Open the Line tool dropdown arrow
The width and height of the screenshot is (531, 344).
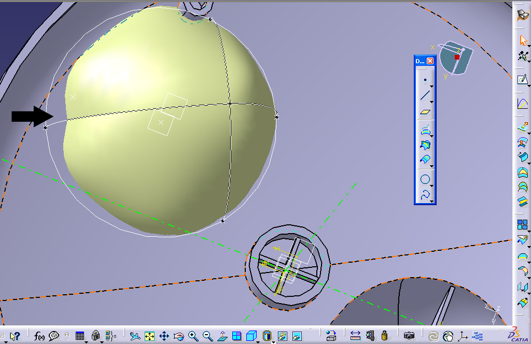click(432, 102)
